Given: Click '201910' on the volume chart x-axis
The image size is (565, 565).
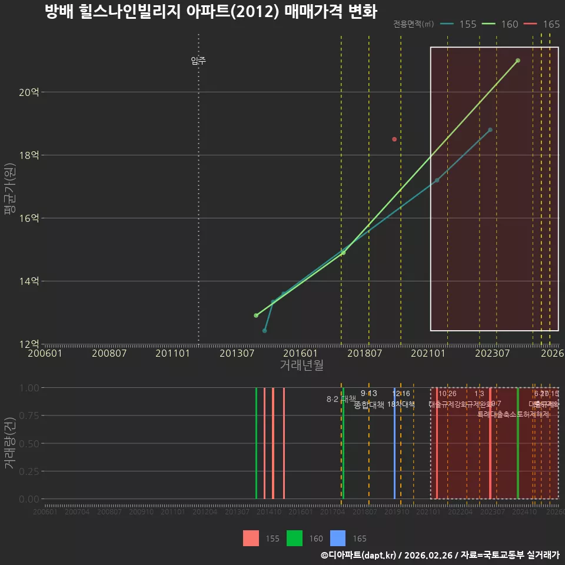Looking at the screenshot, I should pos(397,511).
